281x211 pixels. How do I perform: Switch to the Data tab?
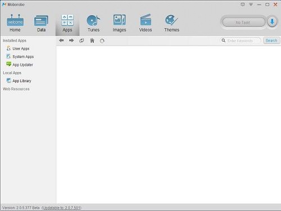point(41,24)
